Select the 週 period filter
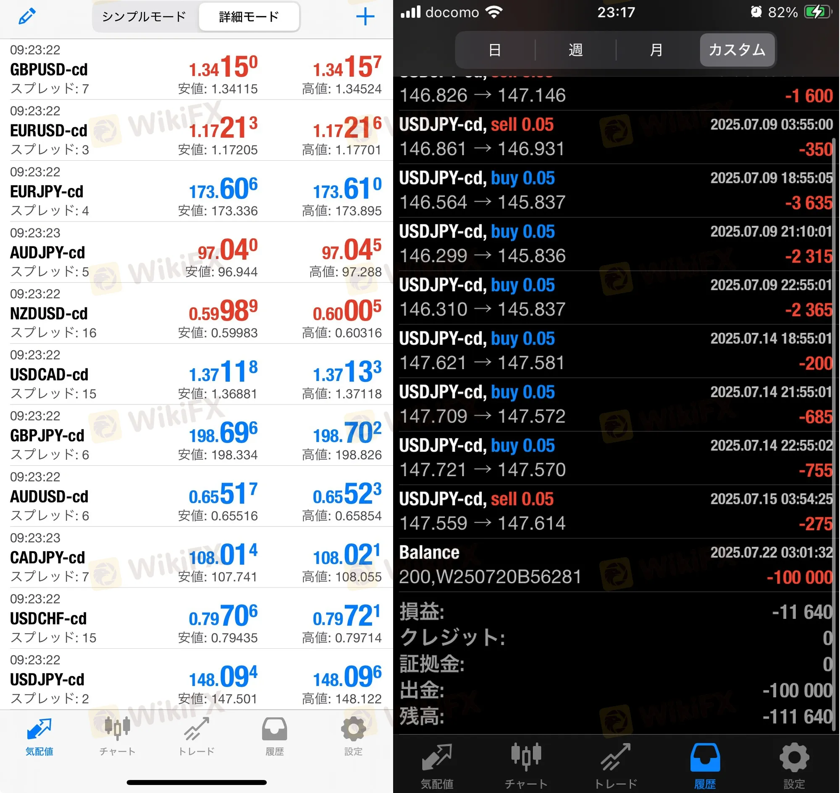This screenshot has height=793, width=840. [576, 50]
